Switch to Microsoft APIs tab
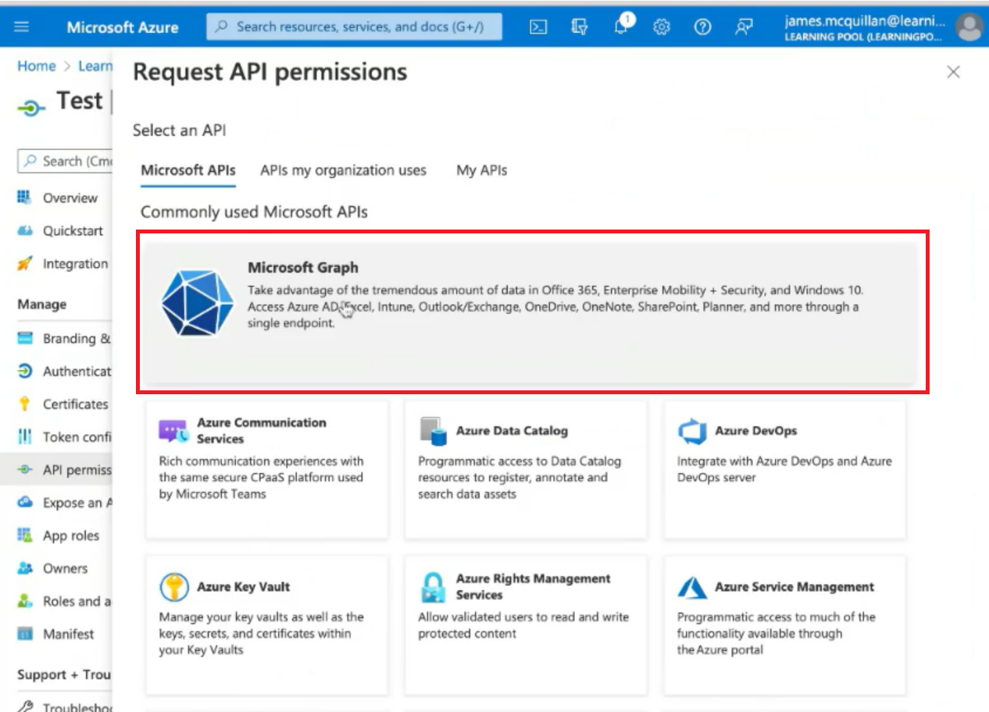 [188, 170]
